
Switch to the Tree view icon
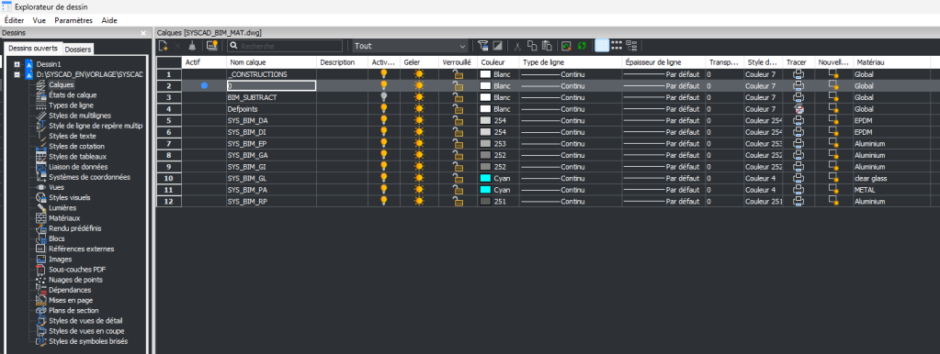(631, 46)
